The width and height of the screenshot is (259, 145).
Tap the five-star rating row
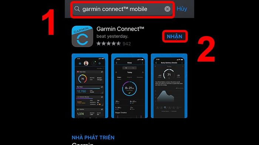click(108, 43)
